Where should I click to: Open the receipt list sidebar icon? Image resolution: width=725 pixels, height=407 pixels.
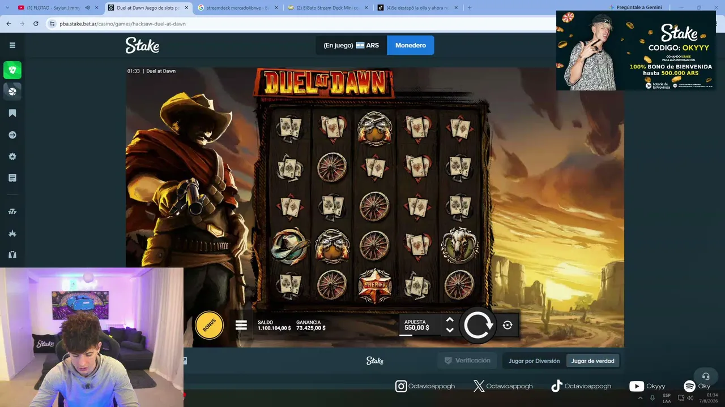(x=12, y=178)
